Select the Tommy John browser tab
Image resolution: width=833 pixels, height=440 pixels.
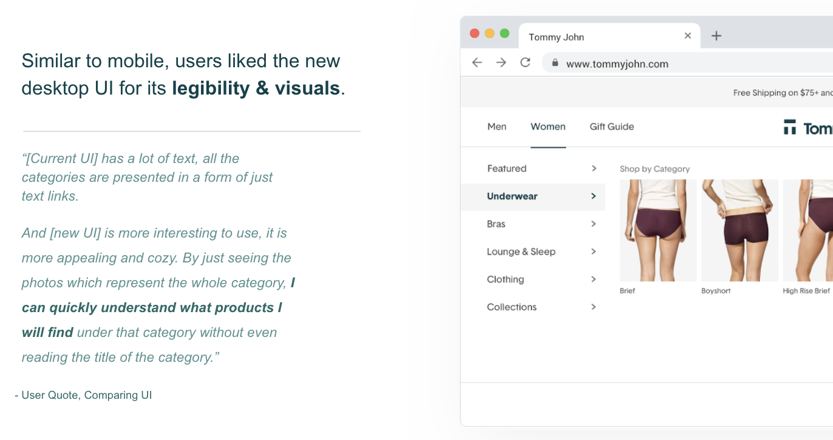tap(610, 36)
